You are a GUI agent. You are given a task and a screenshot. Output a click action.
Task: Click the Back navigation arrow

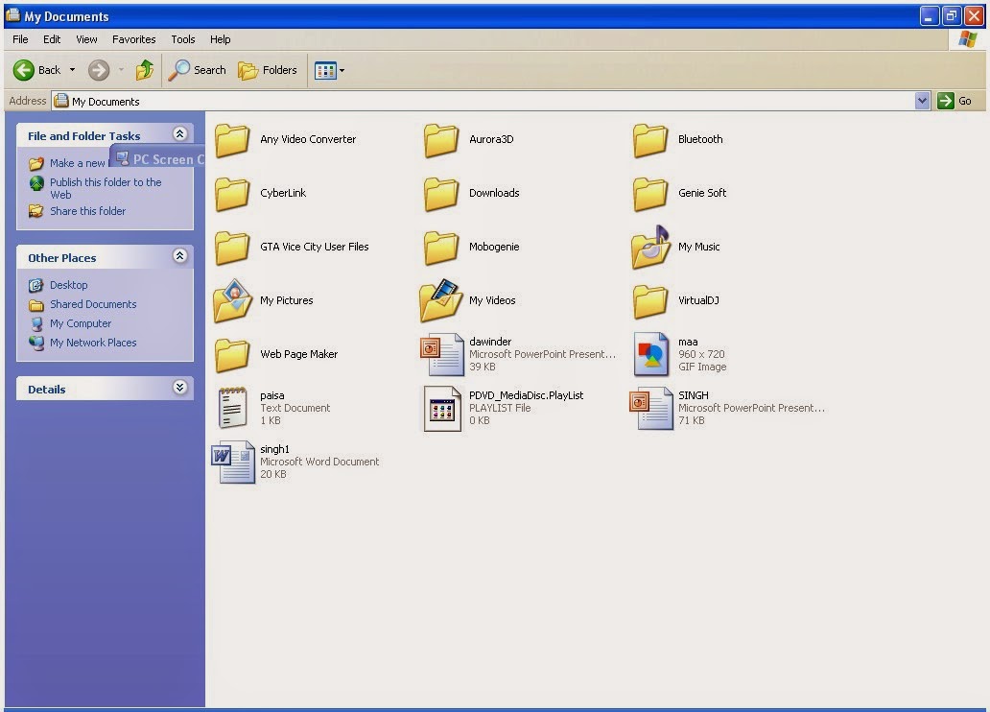(x=24, y=70)
